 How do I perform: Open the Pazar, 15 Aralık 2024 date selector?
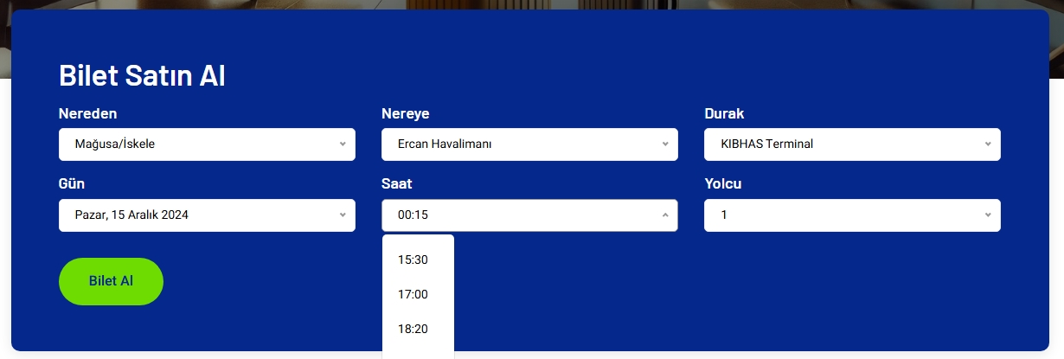pos(207,215)
